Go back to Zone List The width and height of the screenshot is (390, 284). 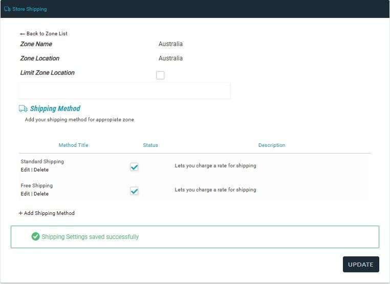[47, 34]
